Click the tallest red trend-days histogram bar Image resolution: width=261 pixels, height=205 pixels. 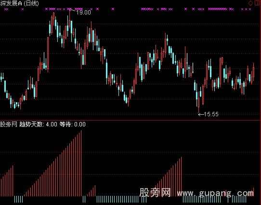[81, 163]
